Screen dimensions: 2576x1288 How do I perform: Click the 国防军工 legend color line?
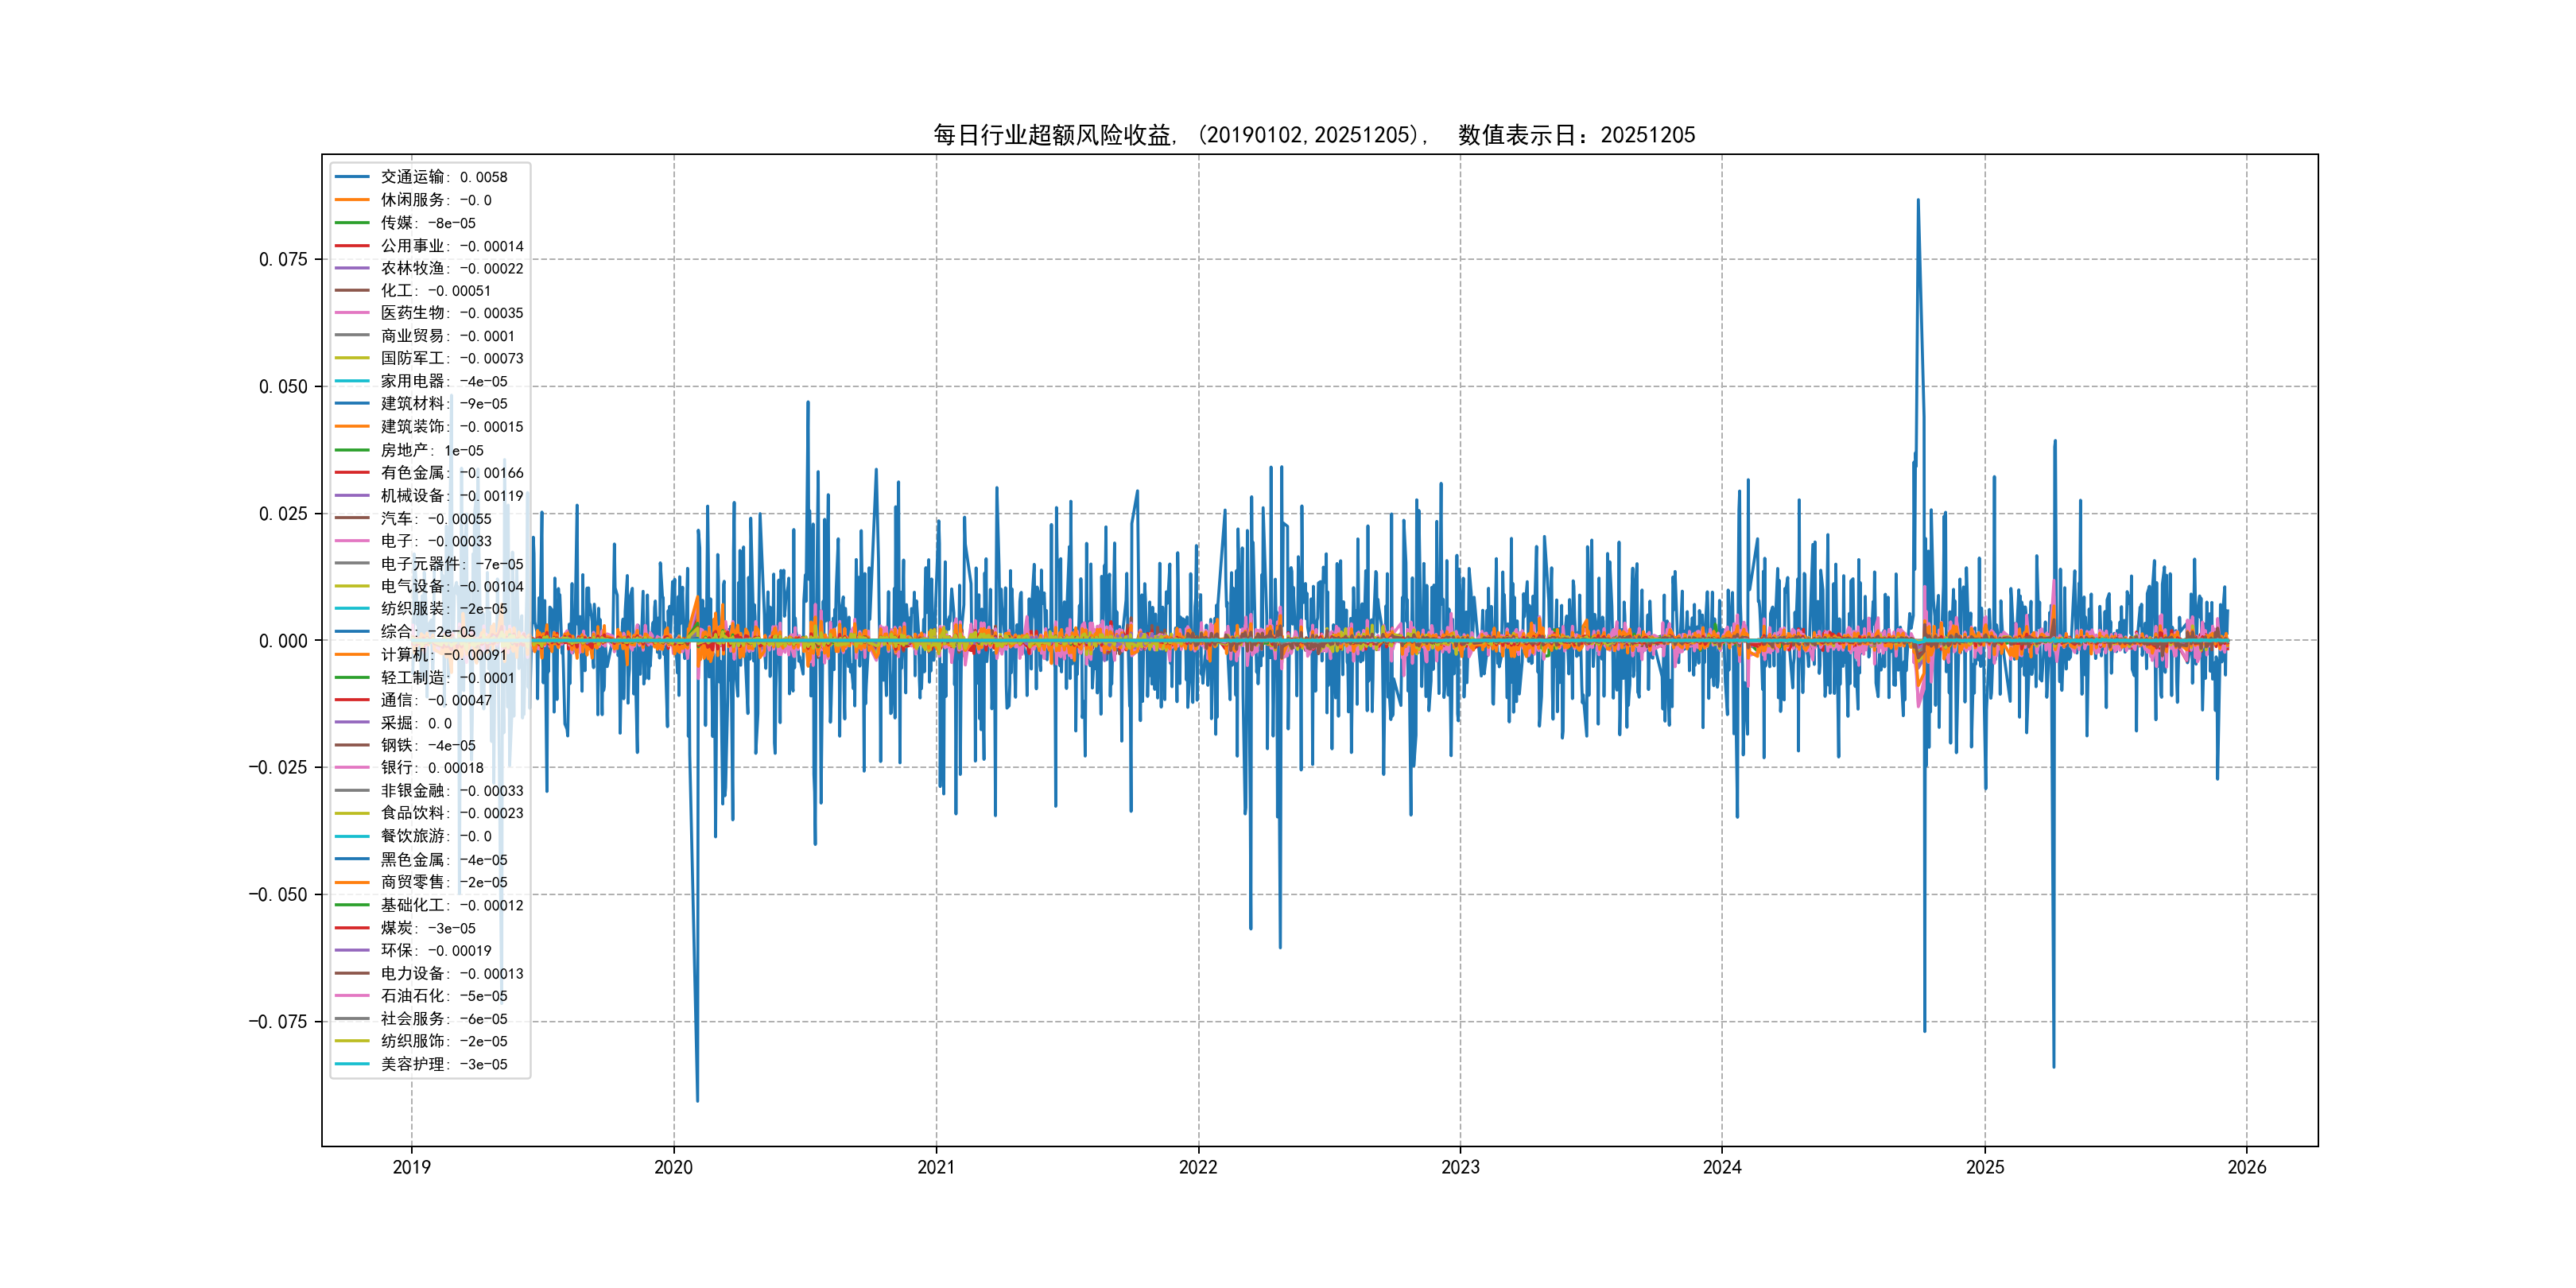point(352,358)
